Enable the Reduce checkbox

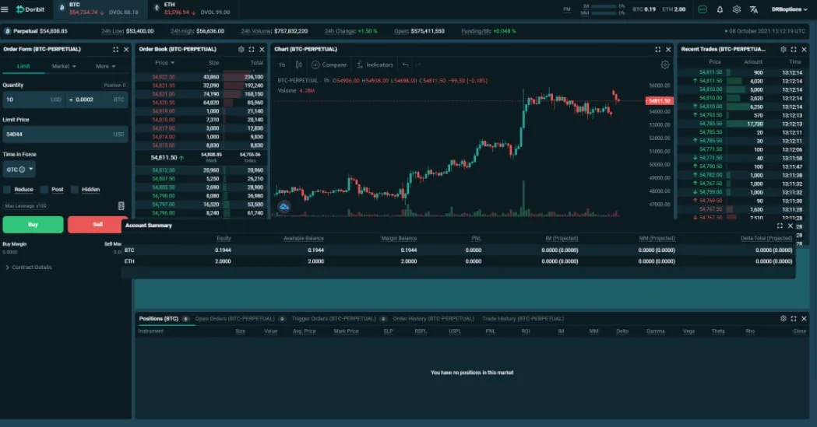pos(7,189)
